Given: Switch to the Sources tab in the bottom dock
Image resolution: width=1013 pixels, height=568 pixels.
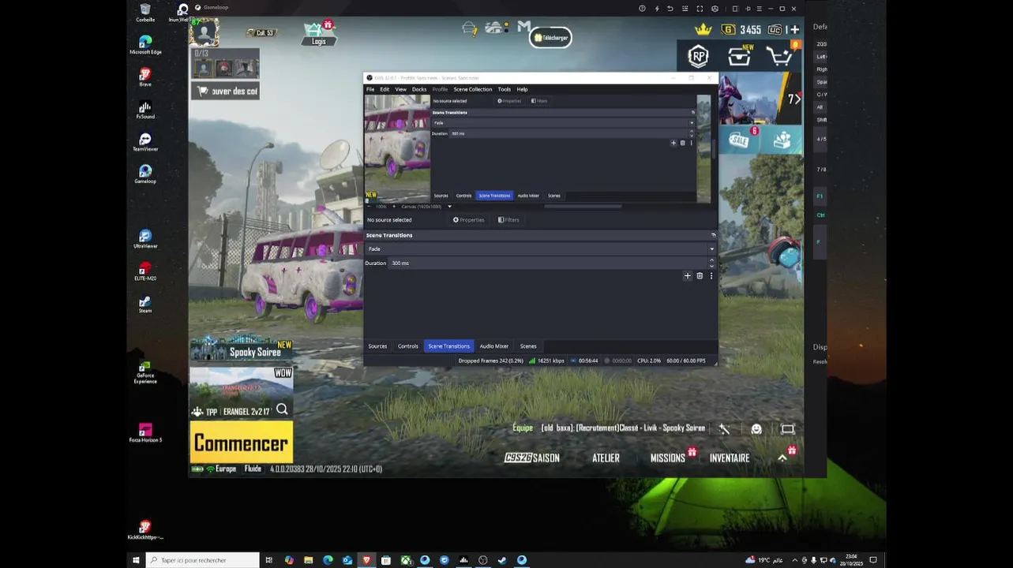Looking at the screenshot, I should [377, 346].
